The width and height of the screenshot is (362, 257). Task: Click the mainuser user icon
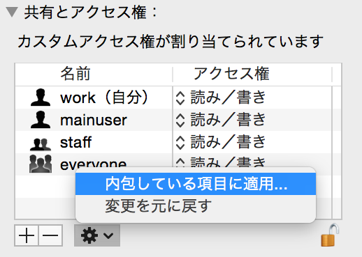(x=41, y=120)
